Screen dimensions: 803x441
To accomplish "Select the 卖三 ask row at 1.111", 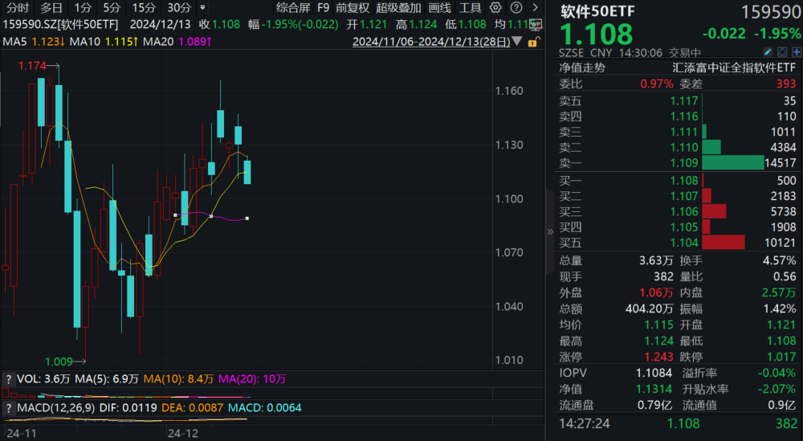I will point(678,133).
